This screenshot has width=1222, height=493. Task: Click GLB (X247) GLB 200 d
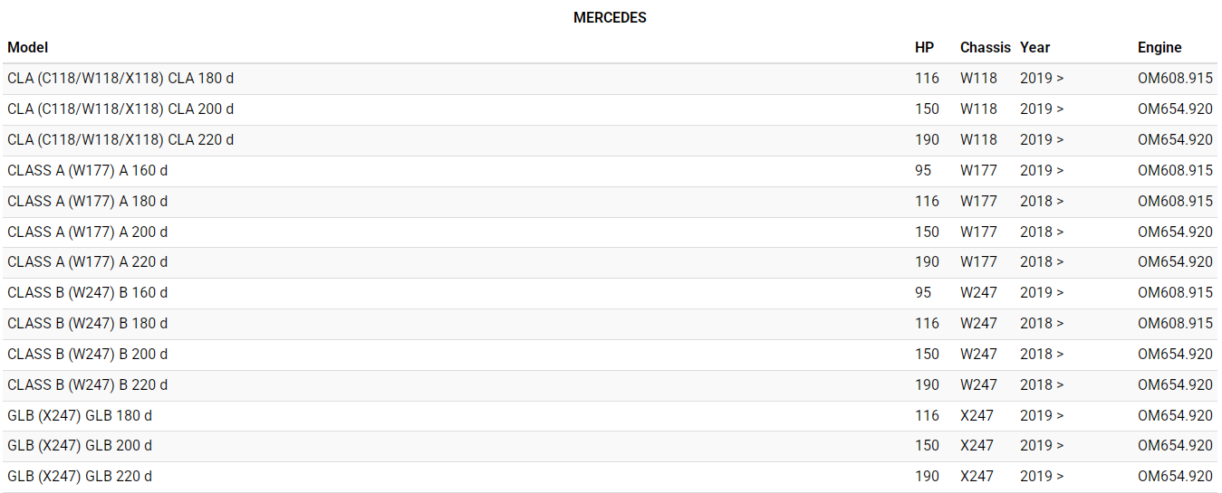pyautogui.click(x=80, y=446)
